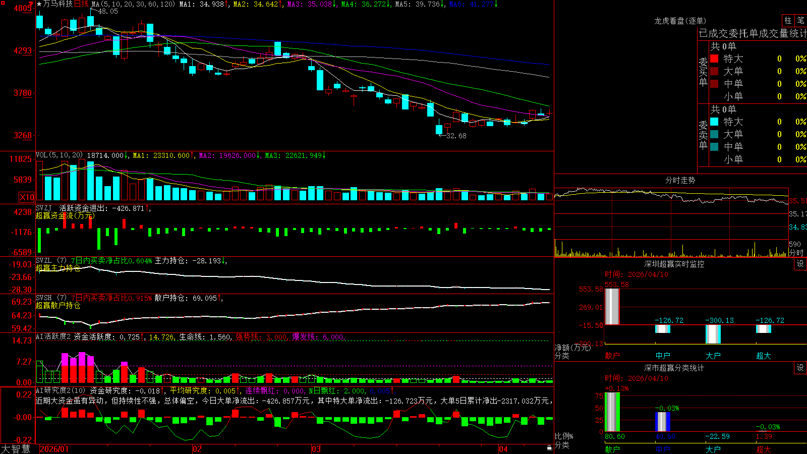
Task: Click the 553.58 散户 bar in 实时监控
Action: coord(612,306)
